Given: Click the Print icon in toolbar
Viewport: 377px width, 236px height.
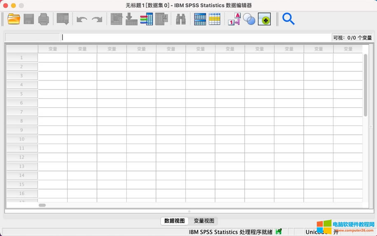Looking at the screenshot, I should pyautogui.click(x=43, y=19).
